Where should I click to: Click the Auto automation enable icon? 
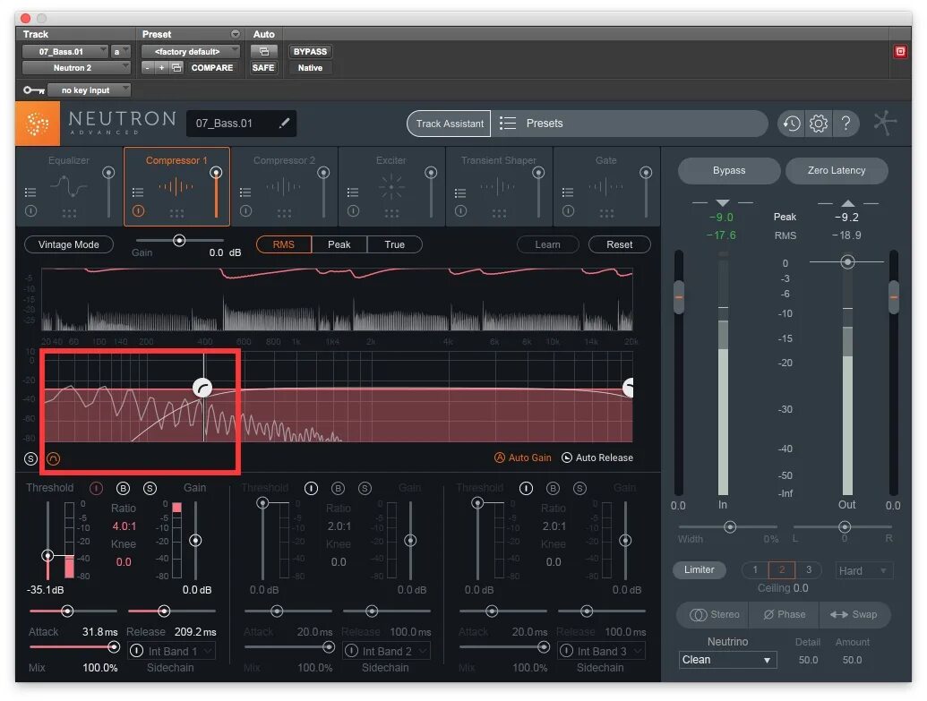(263, 51)
